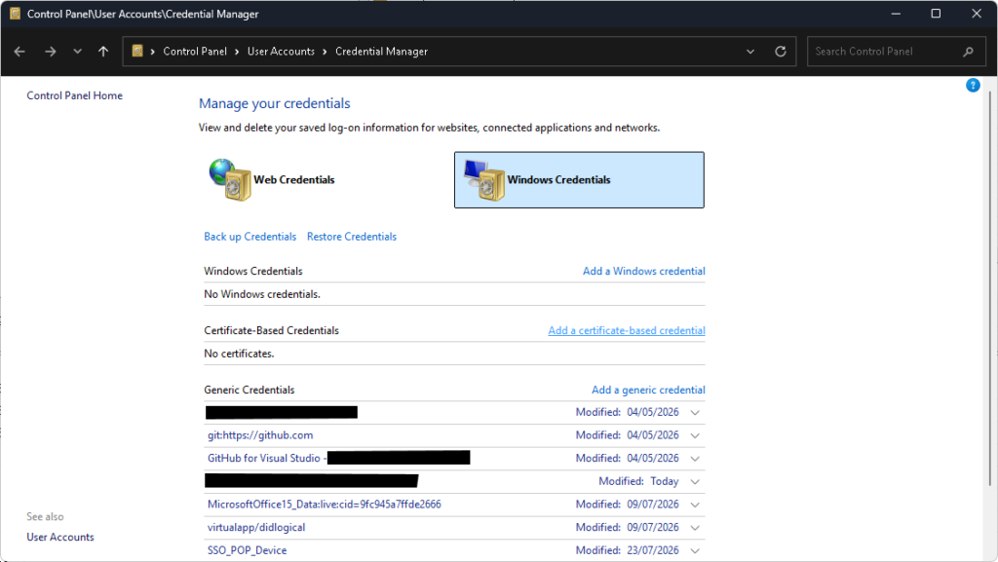Click the Control Panel breadcrumb item

(x=195, y=52)
